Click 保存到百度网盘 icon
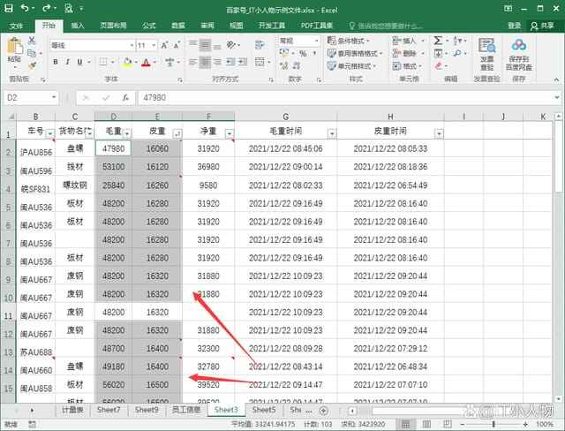This screenshot has width=565, height=431. (x=519, y=53)
